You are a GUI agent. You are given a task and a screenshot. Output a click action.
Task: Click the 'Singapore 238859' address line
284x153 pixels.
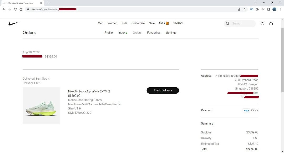pyautogui.click(x=247, y=89)
